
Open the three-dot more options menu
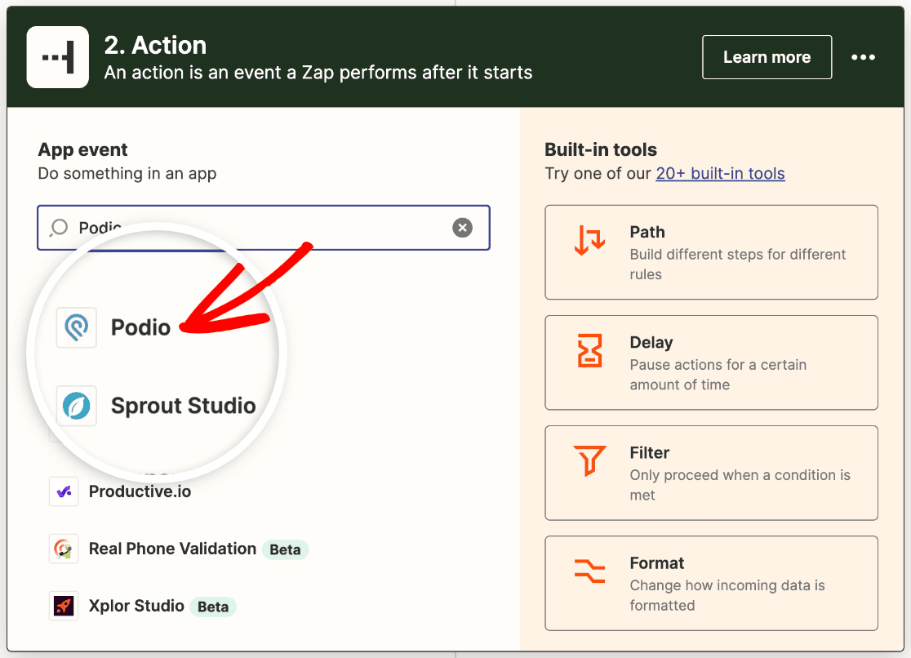click(x=863, y=57)
